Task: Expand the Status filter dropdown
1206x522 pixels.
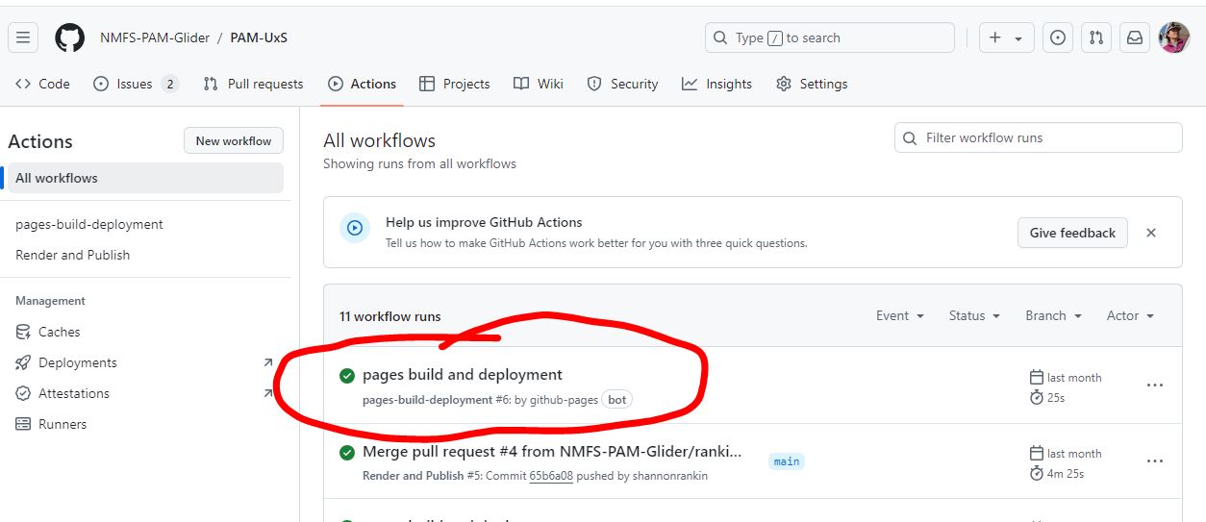Action: click(x=973, y=315)
